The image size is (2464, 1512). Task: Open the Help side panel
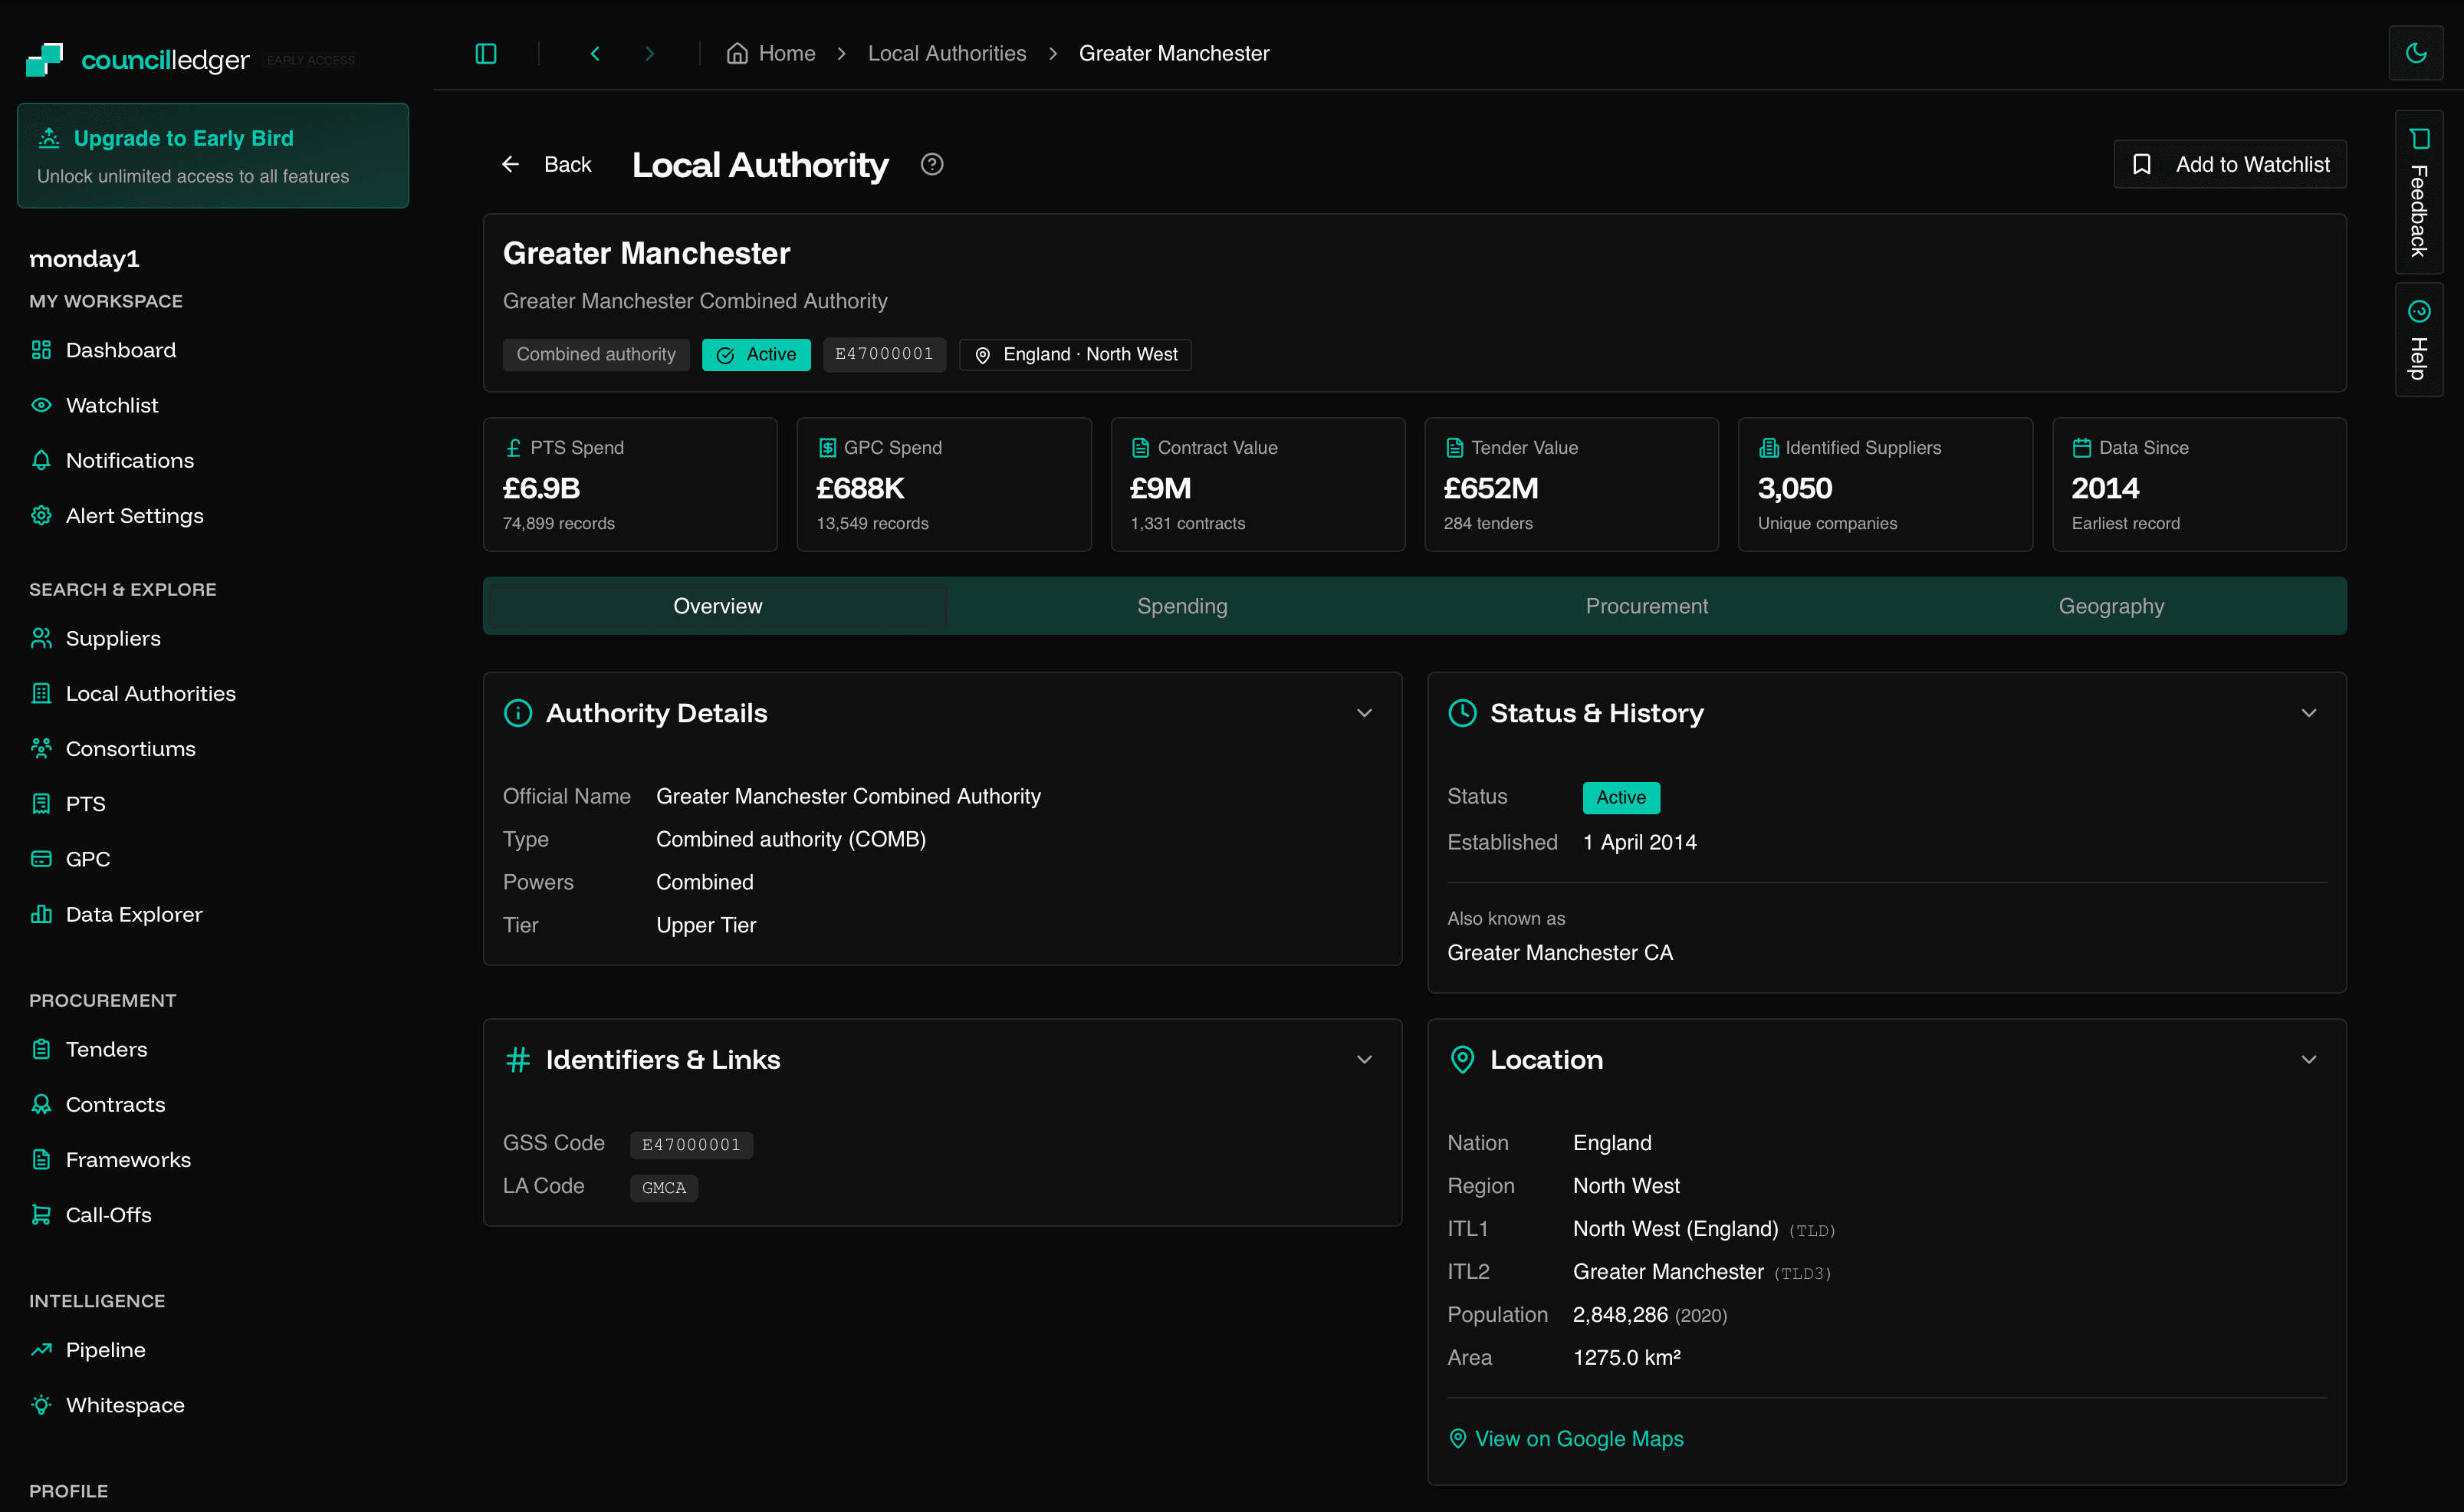[x=2418, y=339]
